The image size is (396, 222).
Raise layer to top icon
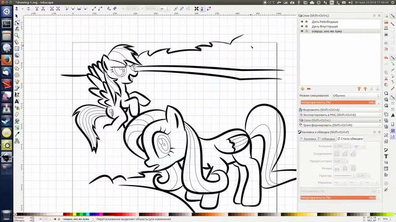pos(359,89)
